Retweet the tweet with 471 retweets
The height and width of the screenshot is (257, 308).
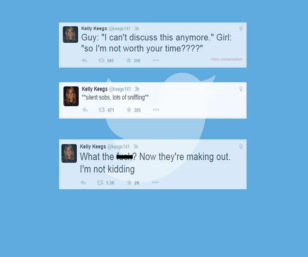[101, 110]
